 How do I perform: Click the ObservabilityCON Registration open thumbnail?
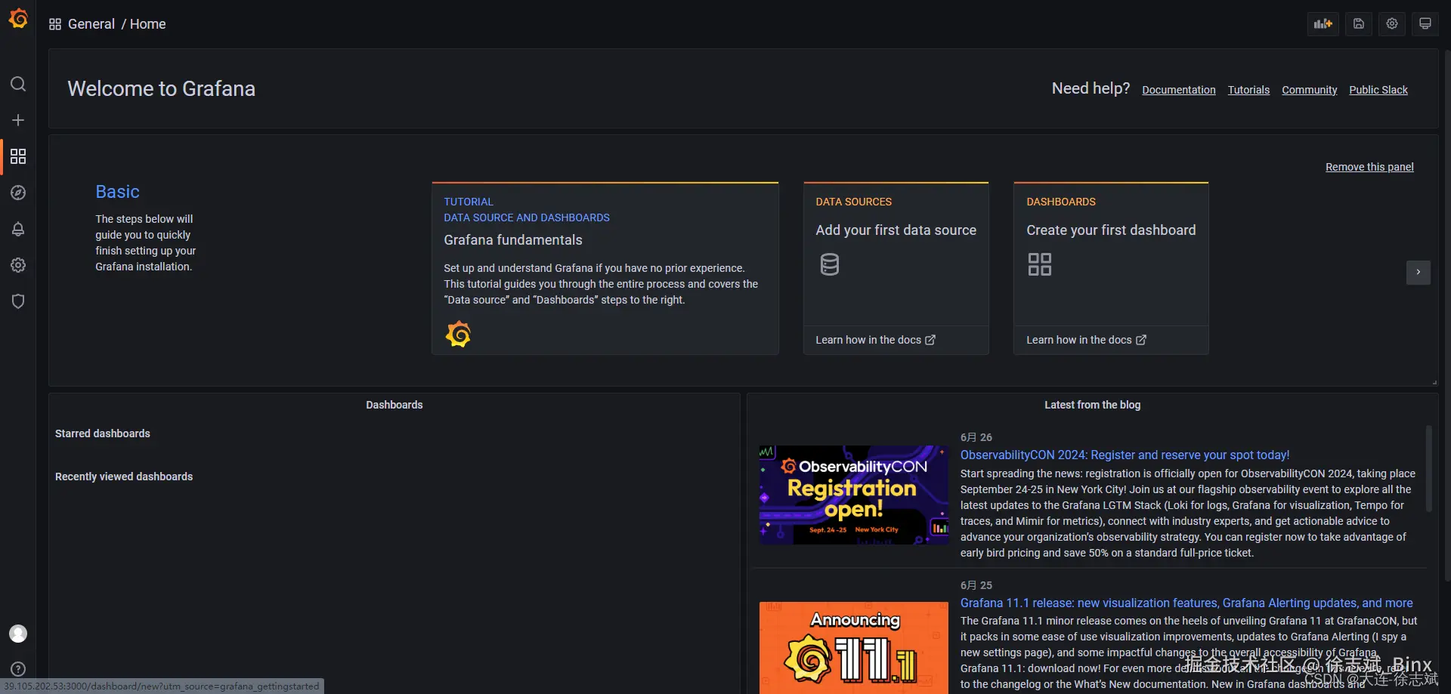[854, 495]
